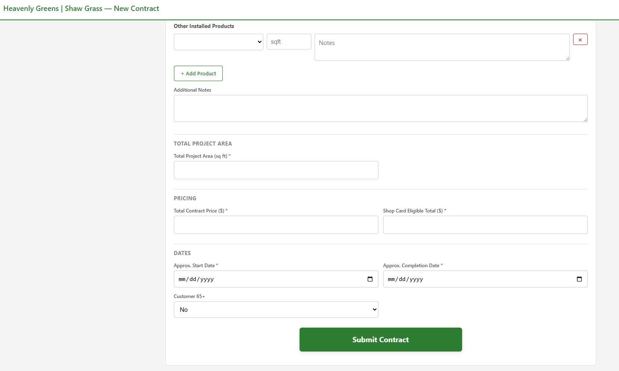Image resolution: width=619 pixels, height=371 pixels.
Task: Click into the Additional Notes textarea
Action: coord(380,108)
